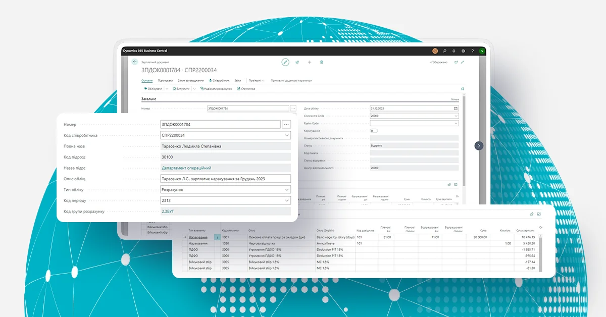606x317 pixels.
Task: Expand the Код співробітника dropdown
Action: (287, 135)
